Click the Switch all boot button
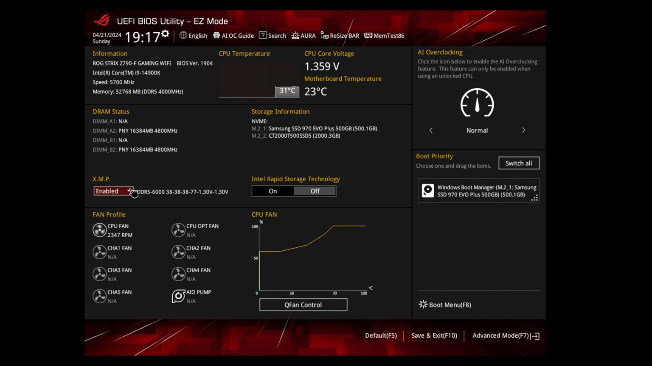This screenshot has height=366, width=652. click(x=519, y=163)
